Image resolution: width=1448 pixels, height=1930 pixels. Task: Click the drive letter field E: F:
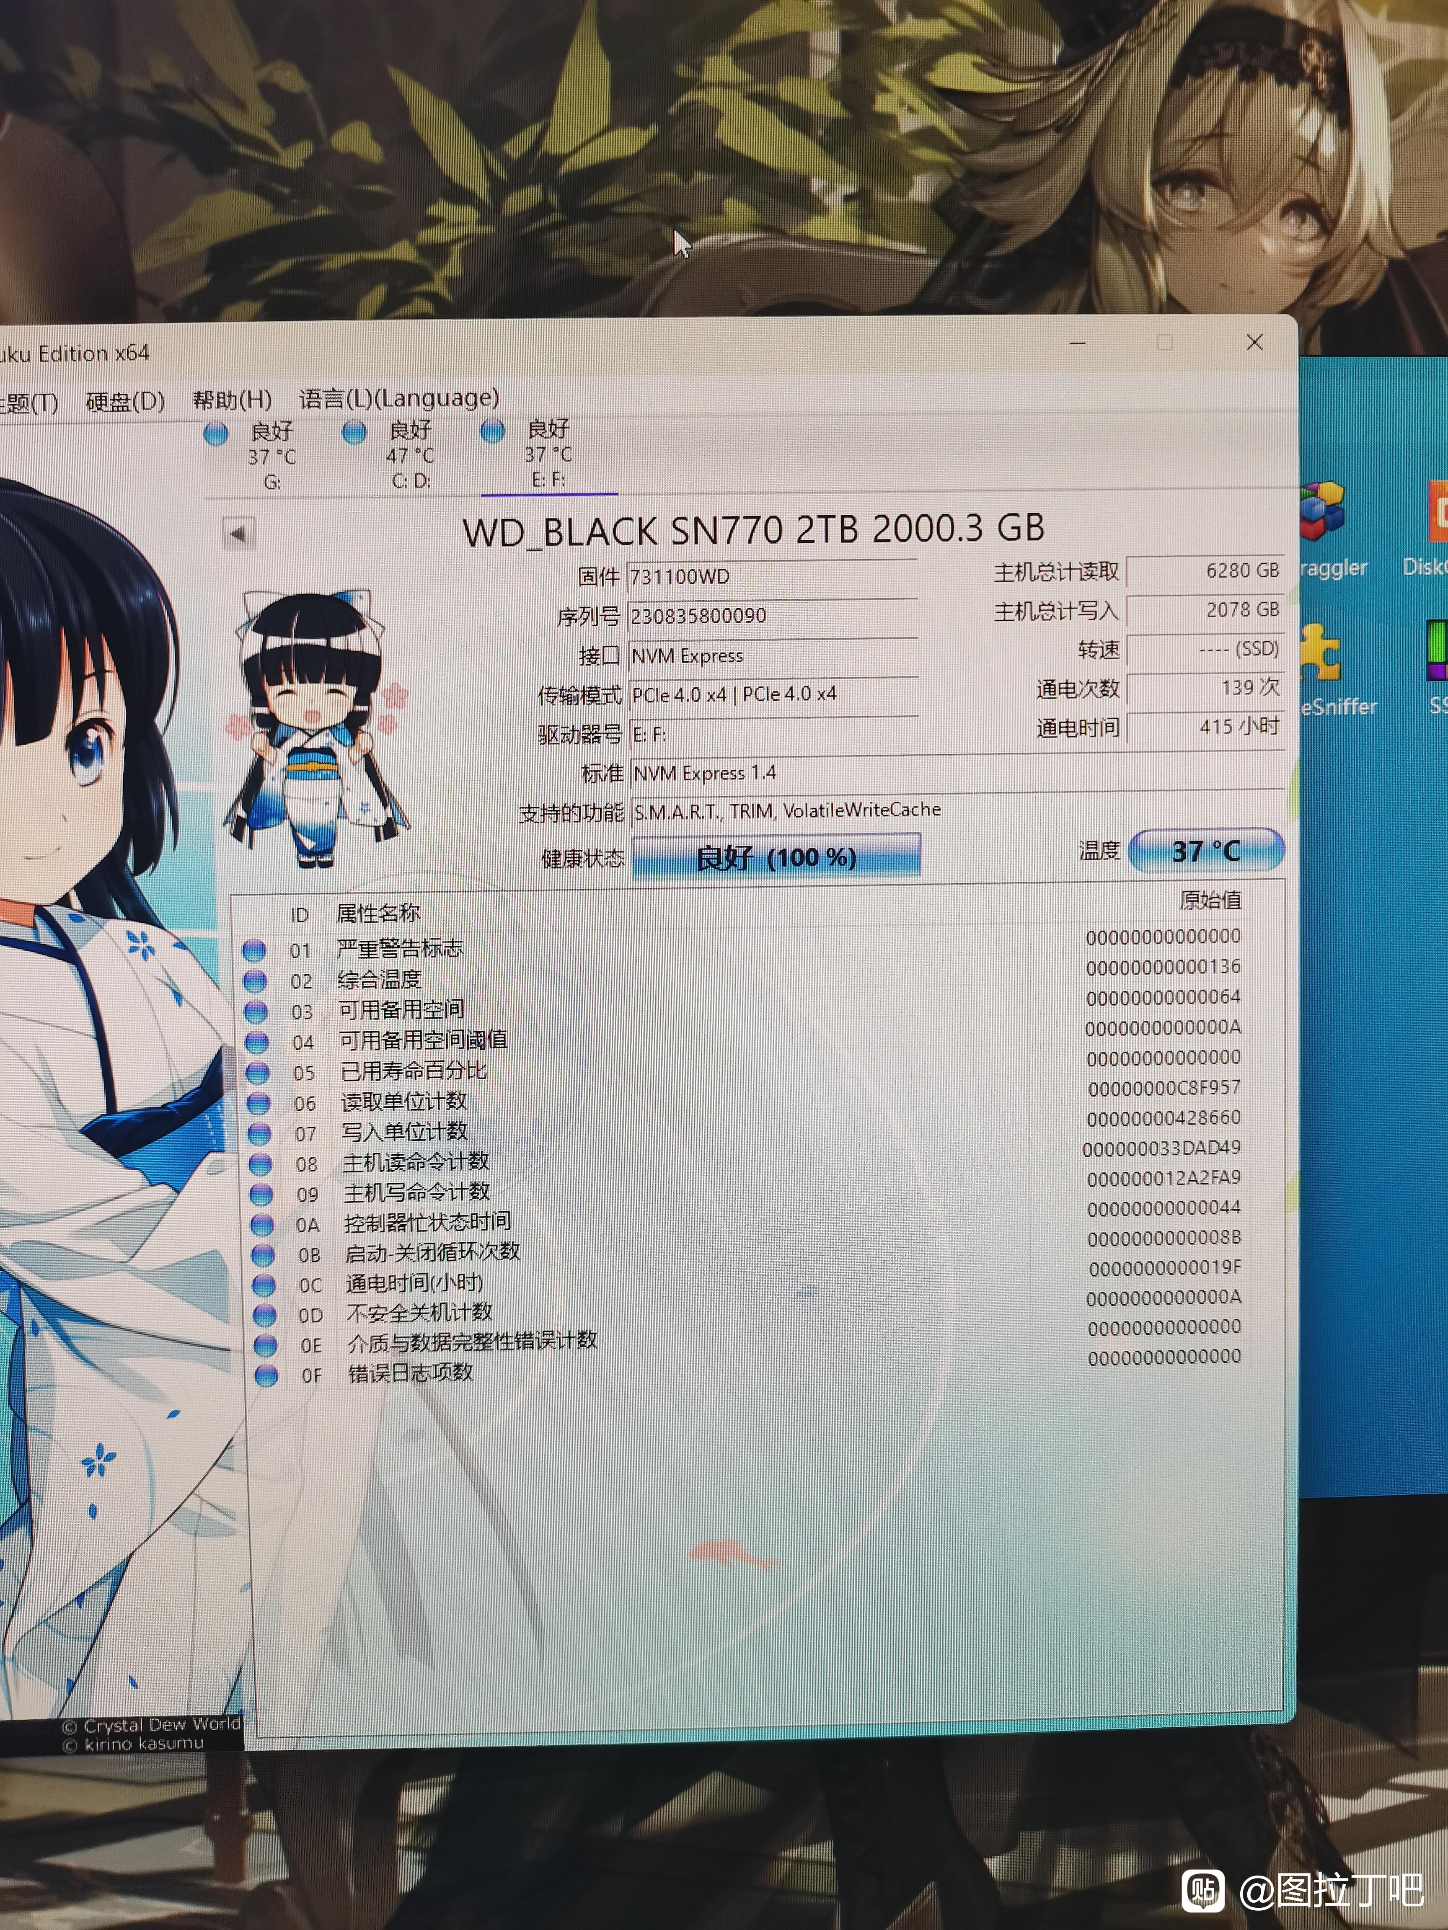pyautogui.click(x=774, y=734)
